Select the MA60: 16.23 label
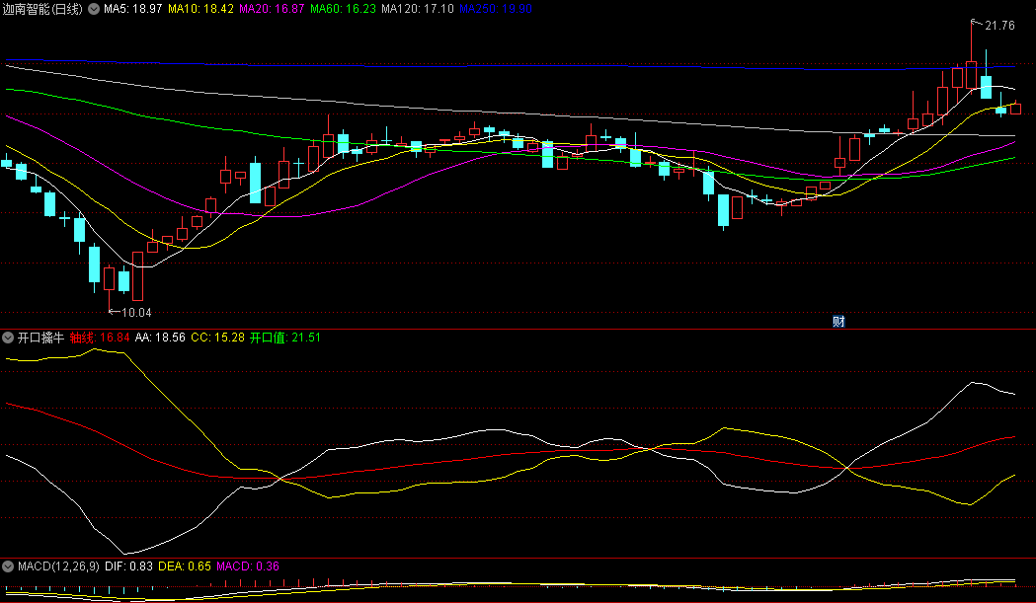 [343, 9]
